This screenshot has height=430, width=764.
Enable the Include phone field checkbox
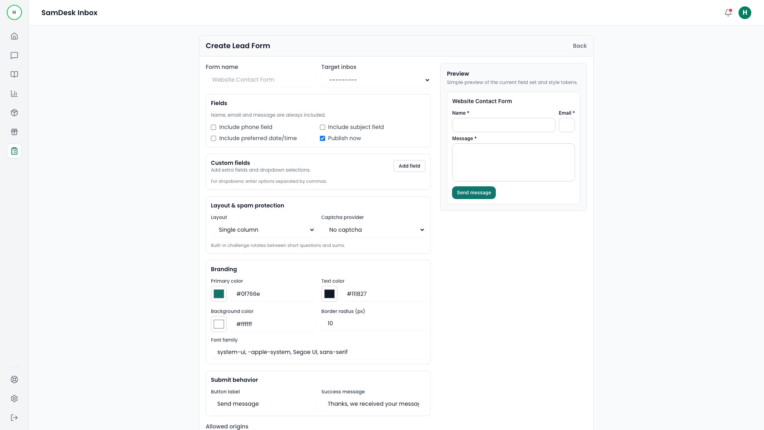214,127
